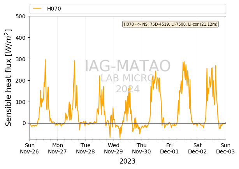Click the H070 sensor annotation box
The image size is (239, 169).
[x=170, y=24]
